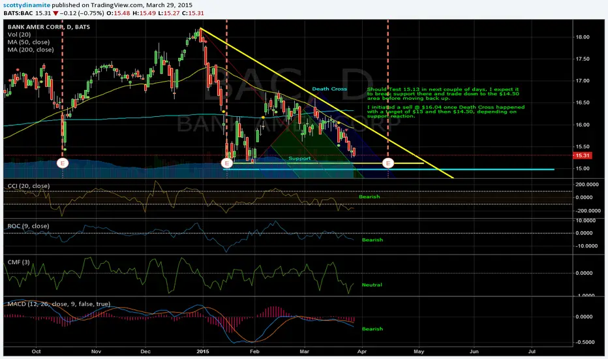Click the 17.00 price axis label
This screenshot has width=608, height=359.
tap(583, 81)
